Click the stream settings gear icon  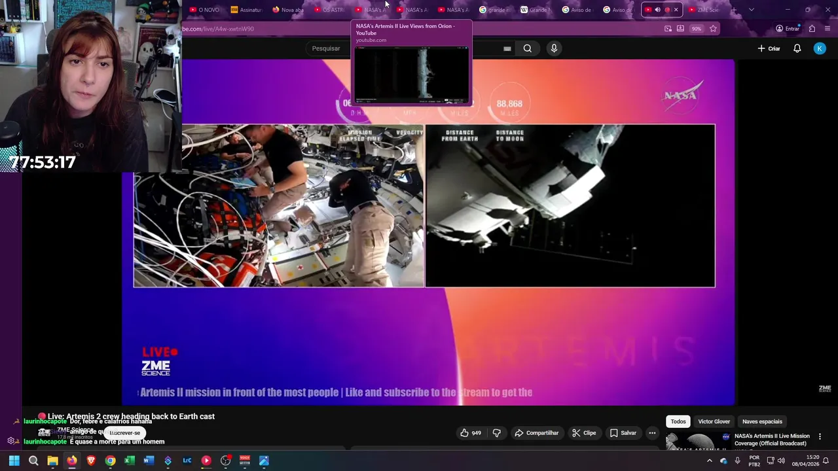click(11, 441)
